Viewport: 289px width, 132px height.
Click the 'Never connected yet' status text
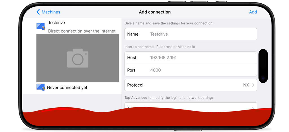[x=67, y=87]
